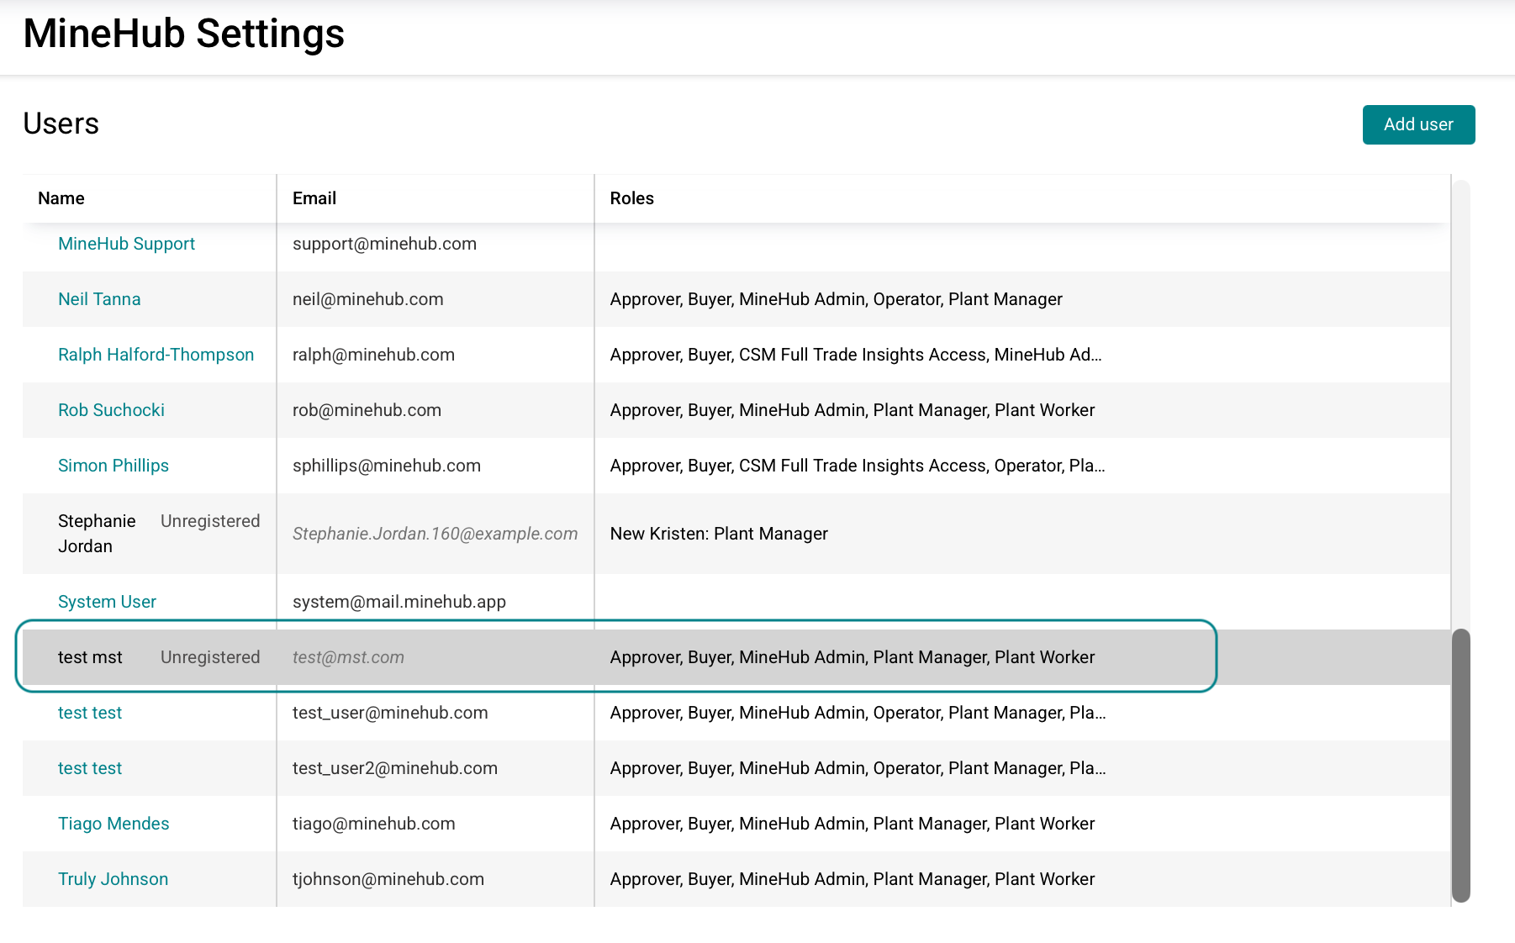Click the test@mst.com email cell
1515x943 pixels.
[348, 657]
